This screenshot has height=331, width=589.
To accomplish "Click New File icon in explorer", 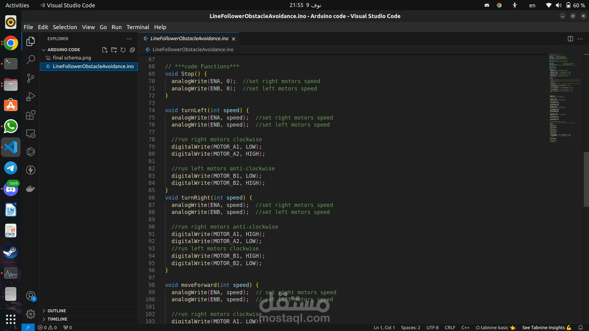I will 105,50.
